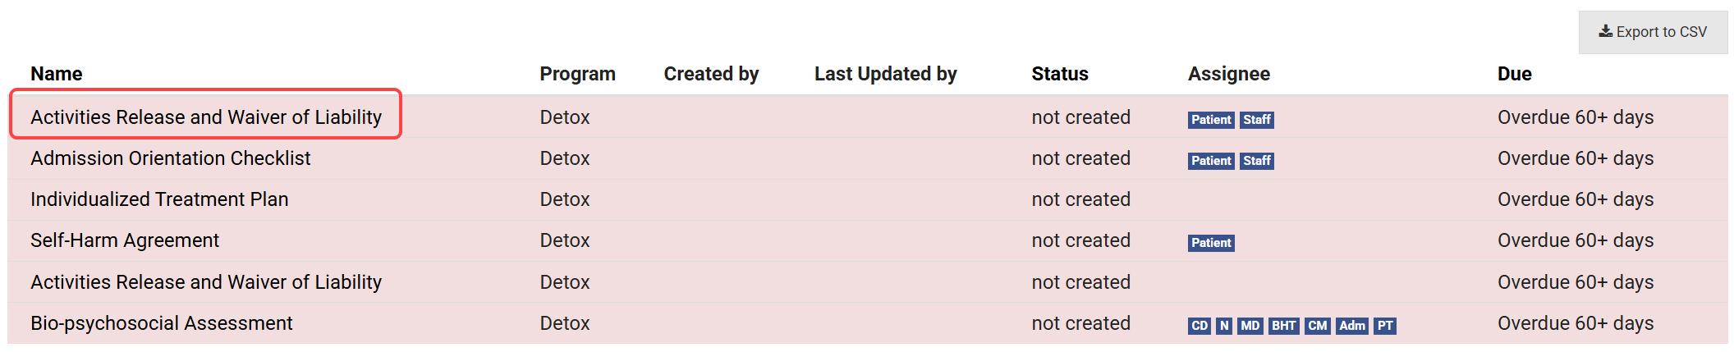Click the CD assignee badge

click(x=1199, y=326)
